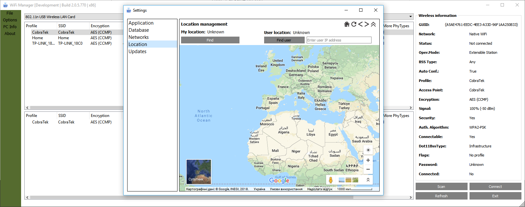Collapse panel with double chevron up icon

(x=373, y=24)
